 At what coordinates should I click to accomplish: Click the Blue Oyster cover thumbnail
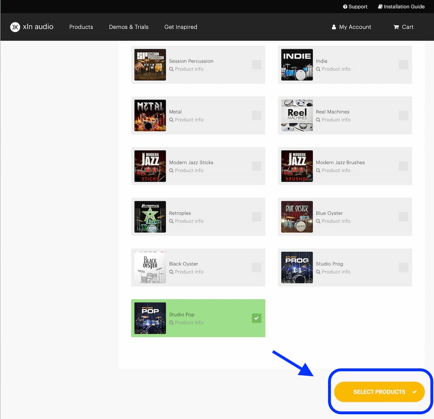[x=297, y=217]
